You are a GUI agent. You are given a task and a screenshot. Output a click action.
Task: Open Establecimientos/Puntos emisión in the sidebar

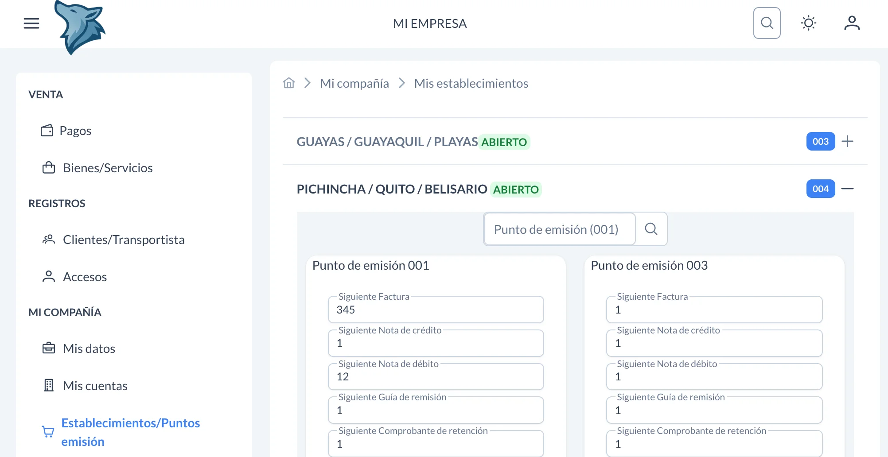point(130,432)
